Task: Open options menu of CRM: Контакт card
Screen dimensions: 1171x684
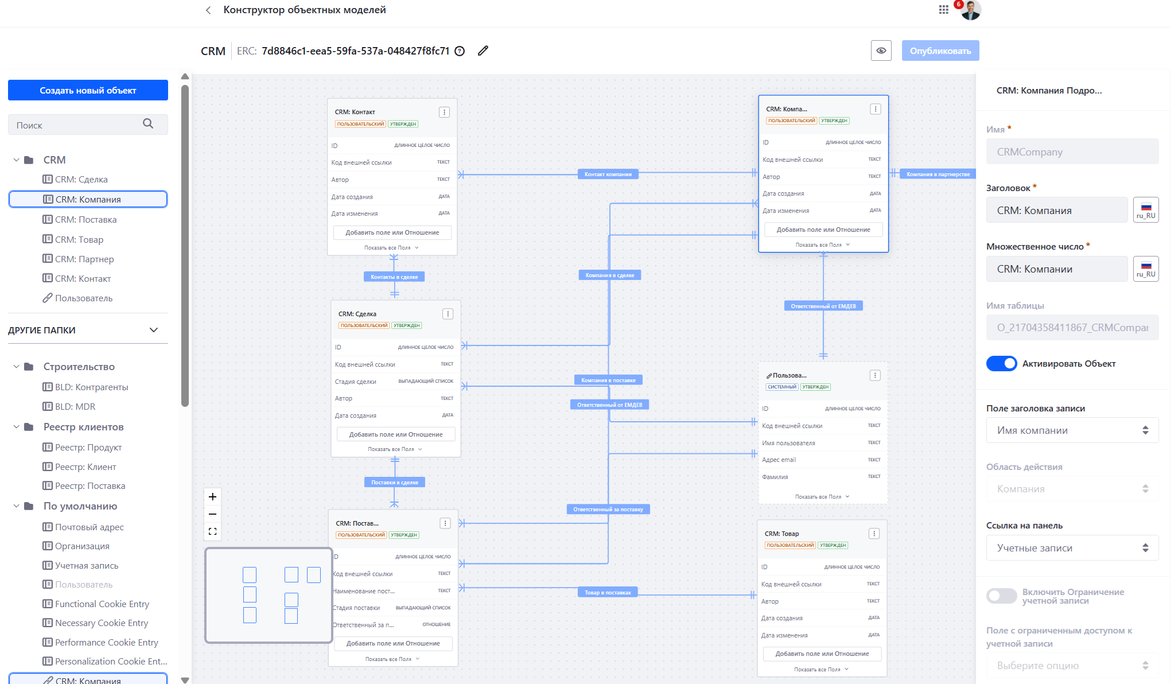Action: point(444,112)
